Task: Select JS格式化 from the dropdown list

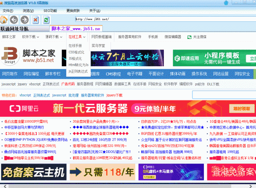Action: 75,59
